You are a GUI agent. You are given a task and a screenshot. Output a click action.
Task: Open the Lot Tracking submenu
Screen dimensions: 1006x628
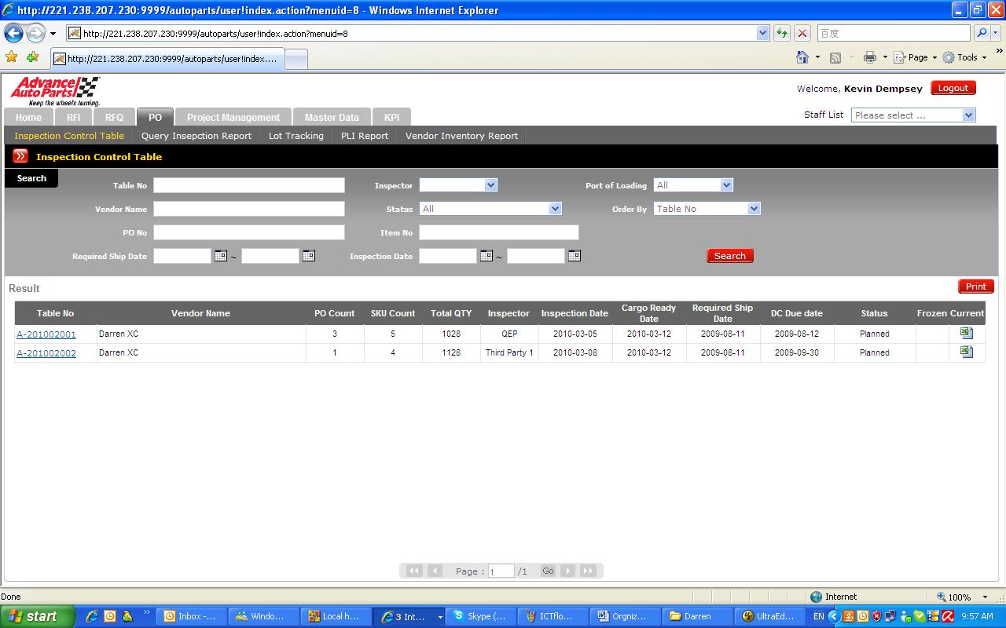(x=296, y=136)
